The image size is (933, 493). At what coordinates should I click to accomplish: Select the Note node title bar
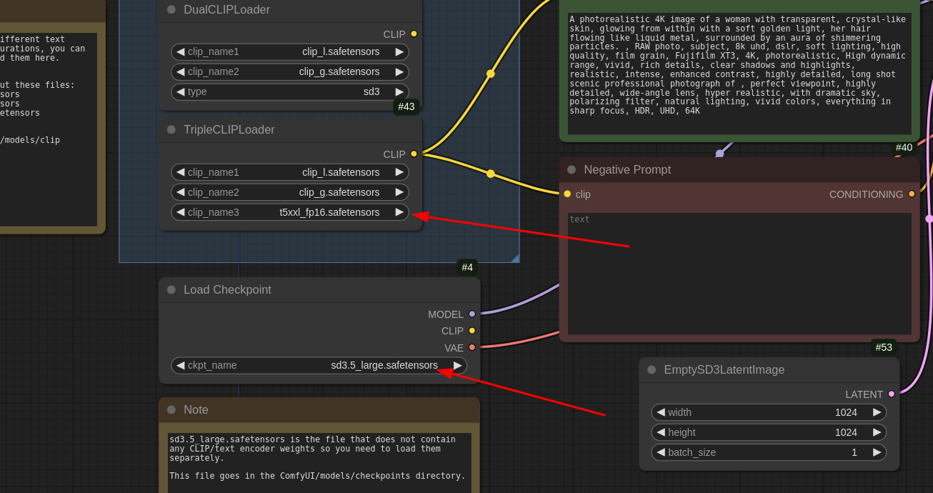(319, 409)
